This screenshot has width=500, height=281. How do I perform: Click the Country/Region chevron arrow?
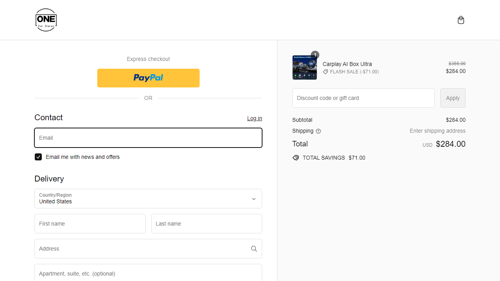(254, 199)
